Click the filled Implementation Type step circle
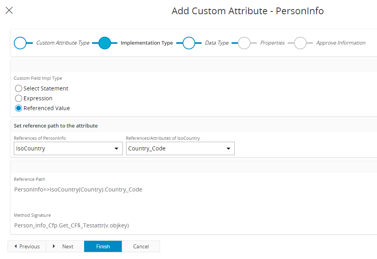Screen dimensions: 377x259 click(x=105, y=43)
